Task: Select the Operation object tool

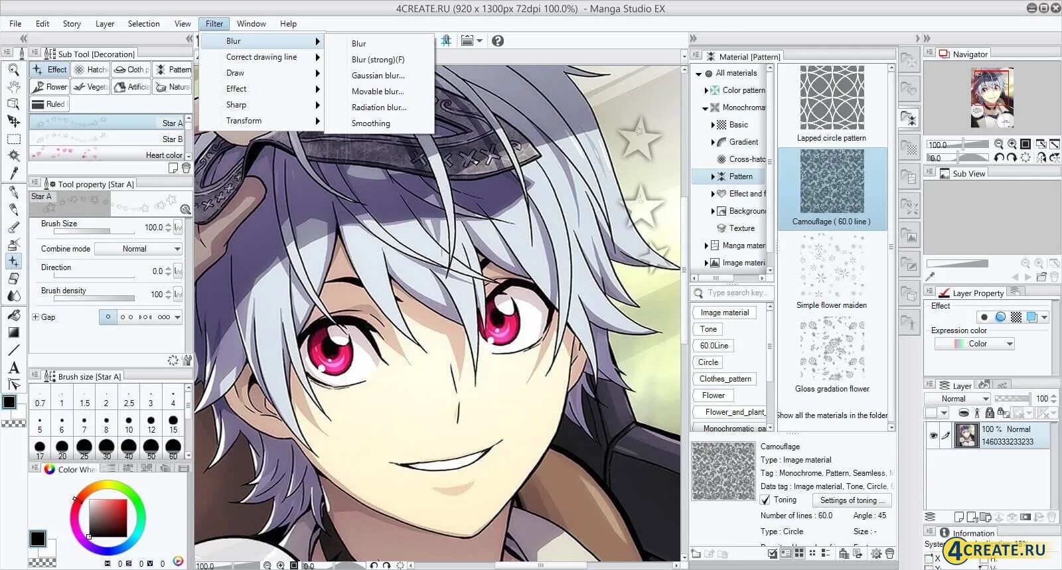Action: coord(13,104)
